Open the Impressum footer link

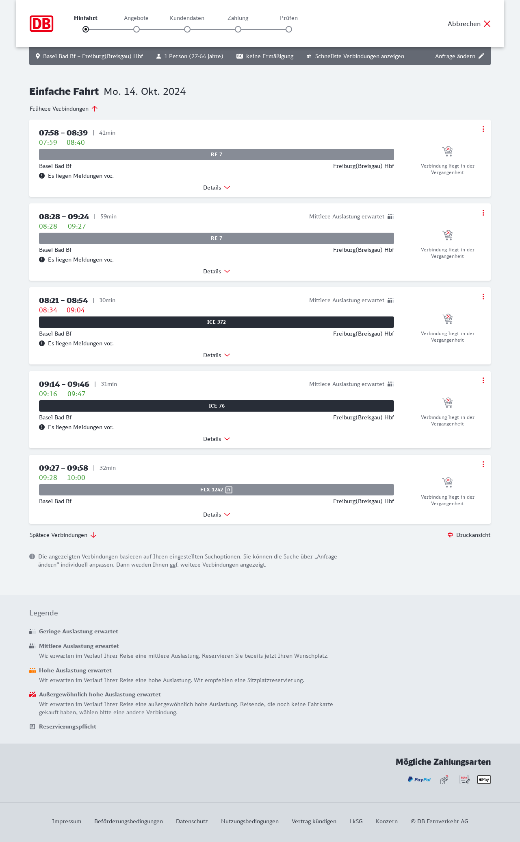click(x=67, y=821)
